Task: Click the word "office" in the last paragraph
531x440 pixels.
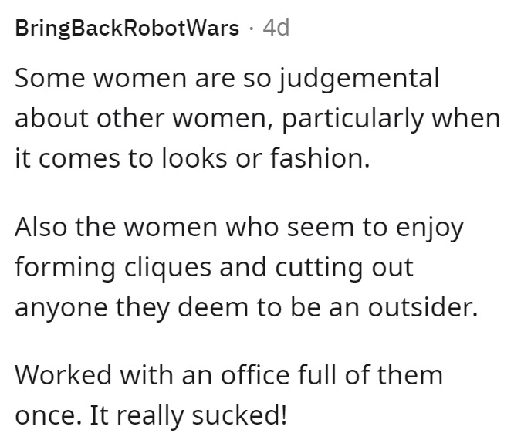Action: point(255,374)
